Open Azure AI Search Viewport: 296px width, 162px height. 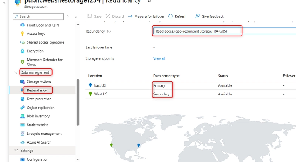pos(39,142)
